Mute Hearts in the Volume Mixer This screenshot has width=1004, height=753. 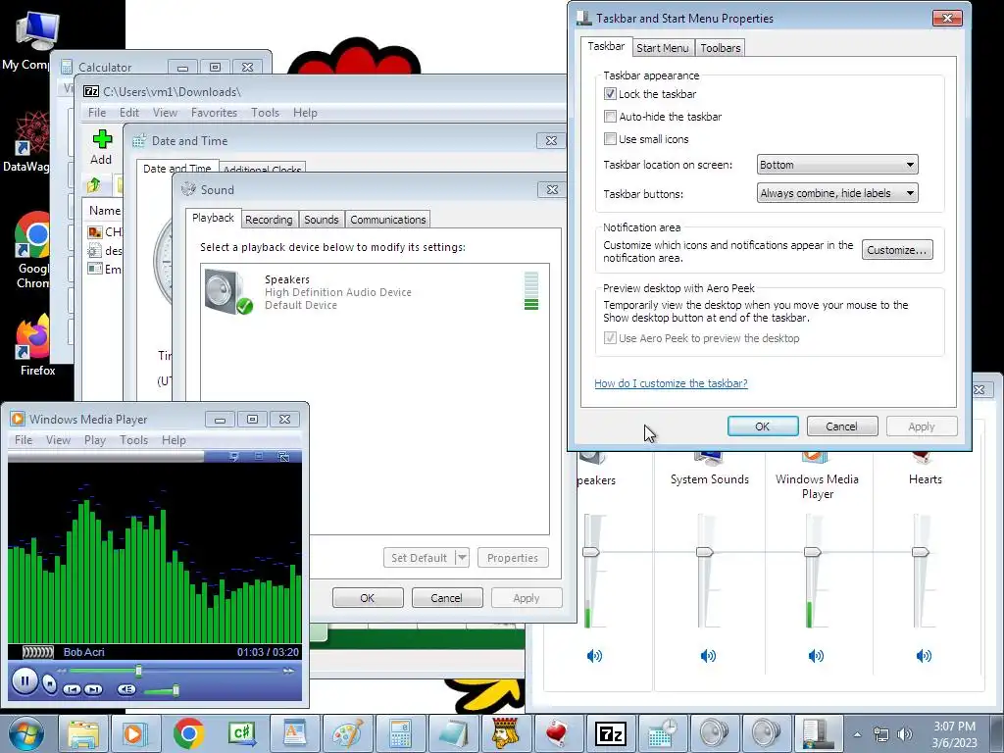(x=924, y=656)
